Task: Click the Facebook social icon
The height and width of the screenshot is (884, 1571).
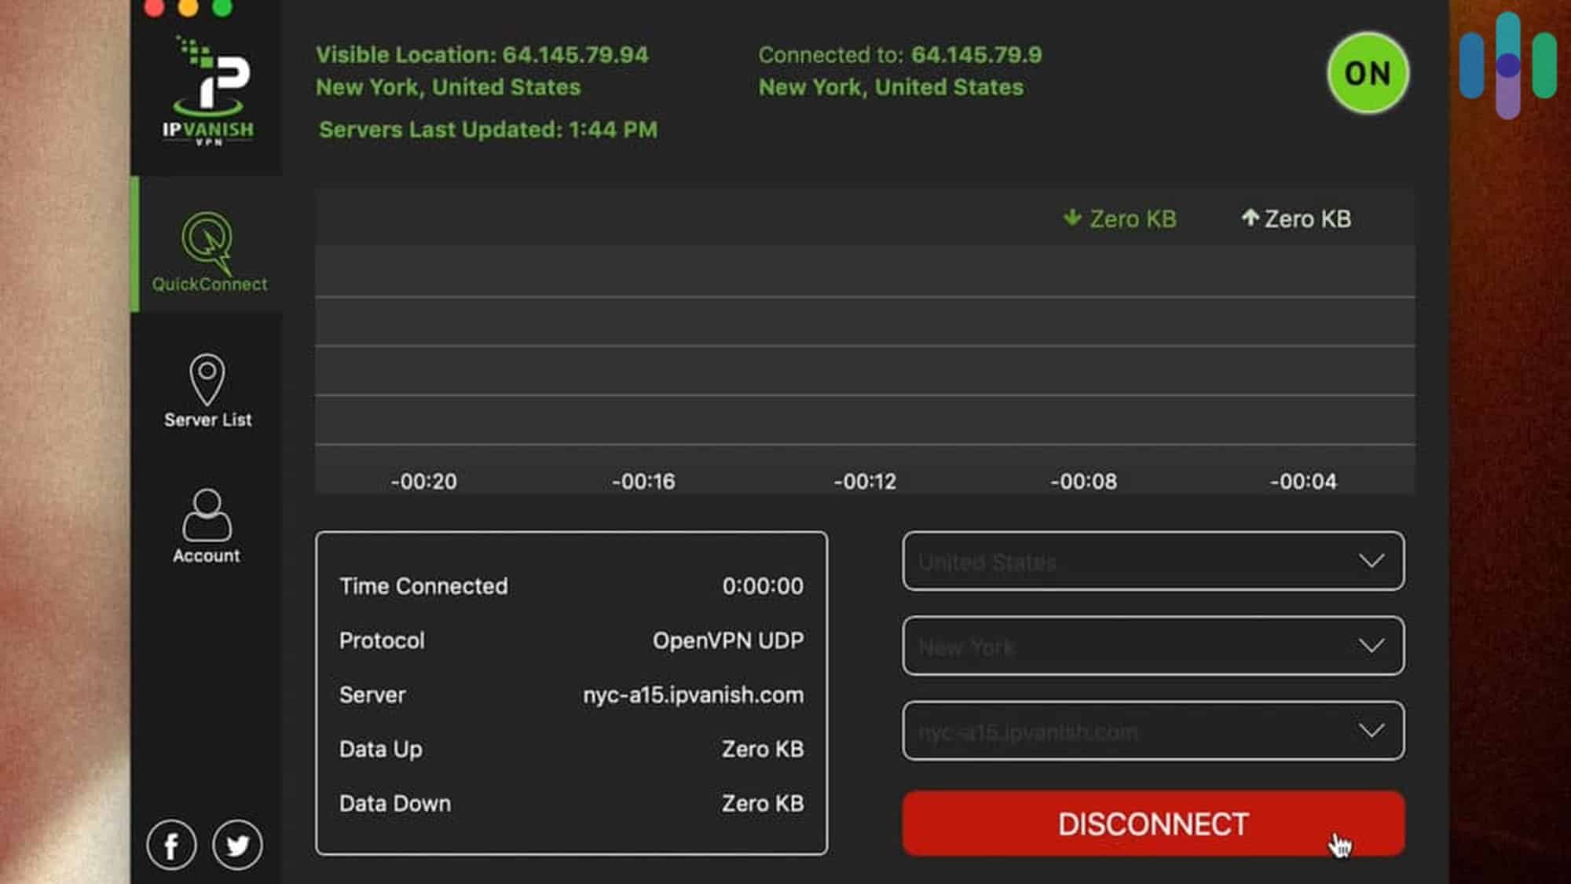Action: [x=170, y=845]
